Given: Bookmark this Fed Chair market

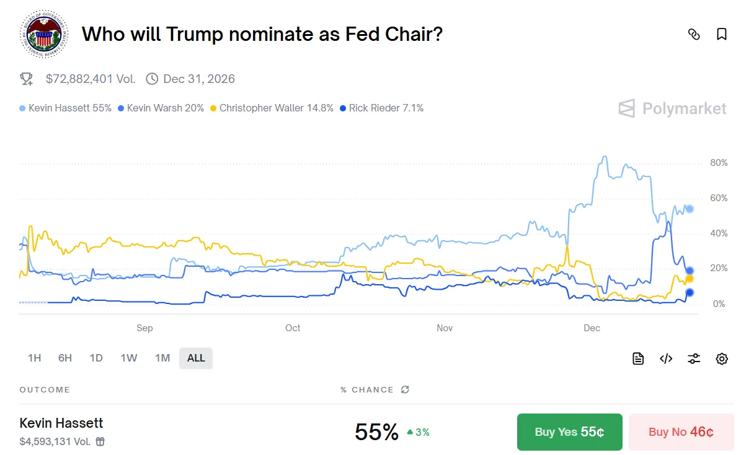Looking at the screenshot, I should tap(721, 35).
